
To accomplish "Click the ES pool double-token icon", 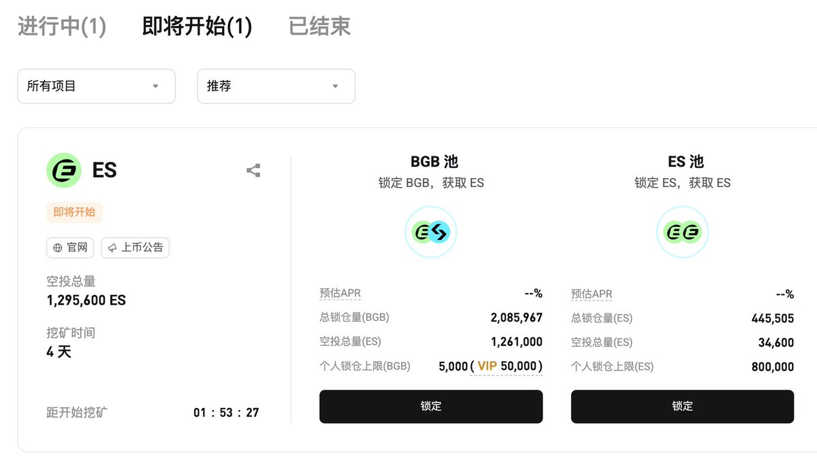I will pyautogui.click(x=682, y=233).
